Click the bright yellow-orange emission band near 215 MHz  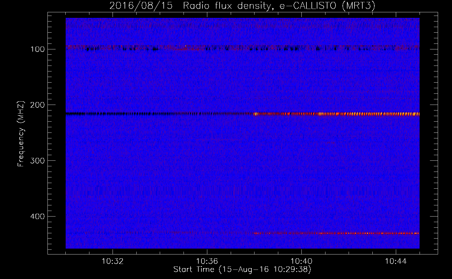pos(337,114)
